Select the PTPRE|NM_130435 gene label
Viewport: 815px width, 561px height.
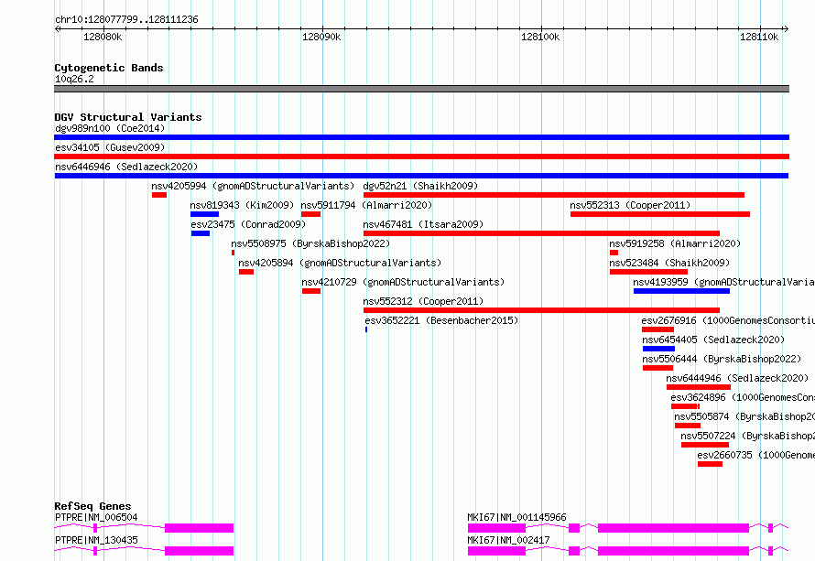[x=96, y=540]
